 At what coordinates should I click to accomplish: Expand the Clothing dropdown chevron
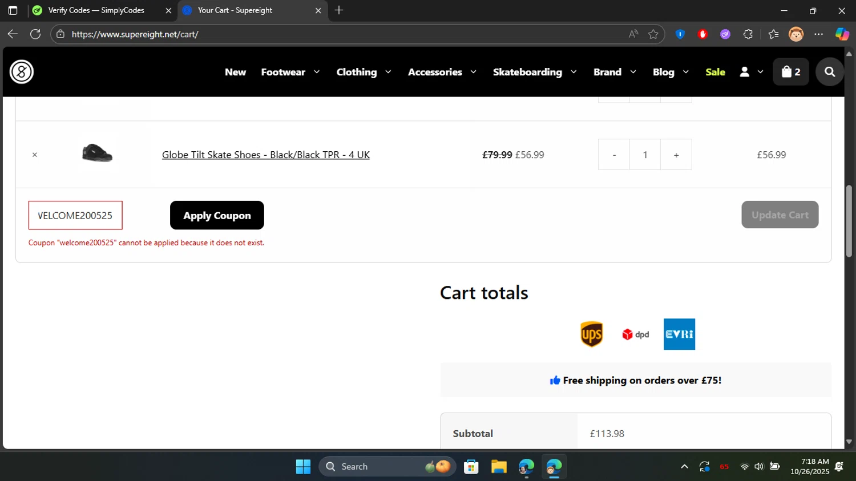pyautogui.click(x=388, y=72)
